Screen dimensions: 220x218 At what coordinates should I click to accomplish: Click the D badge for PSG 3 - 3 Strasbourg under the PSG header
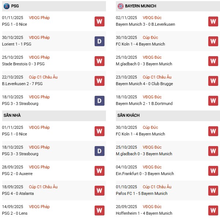[99, 101]
